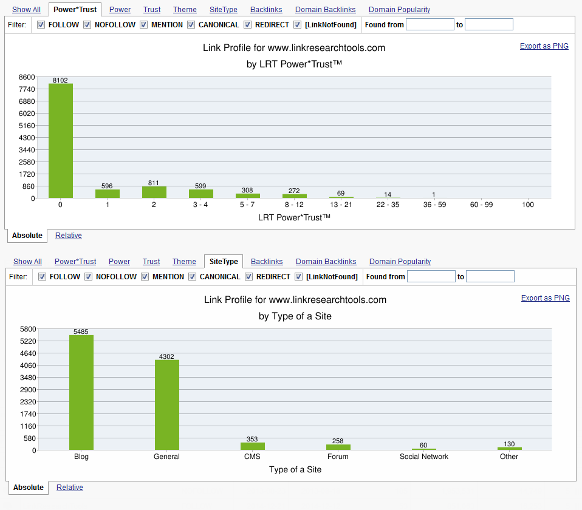This screenshot has height=510, width=582.
Task: Focus the 'to' date field in Power*Trust panel
Action: (489, 24)
